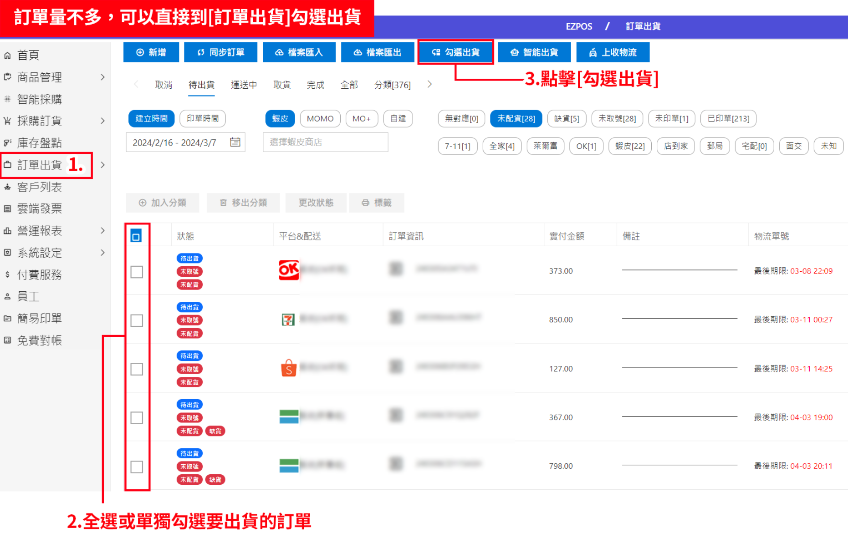Switch to the 完成 tab
This screenshot has width=848, height=543.
[x=316, y=85]
